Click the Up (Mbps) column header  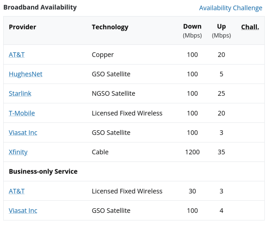point(221,30)
